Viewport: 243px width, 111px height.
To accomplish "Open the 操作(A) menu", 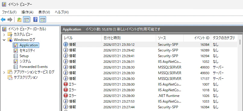I will coord(27,12).
